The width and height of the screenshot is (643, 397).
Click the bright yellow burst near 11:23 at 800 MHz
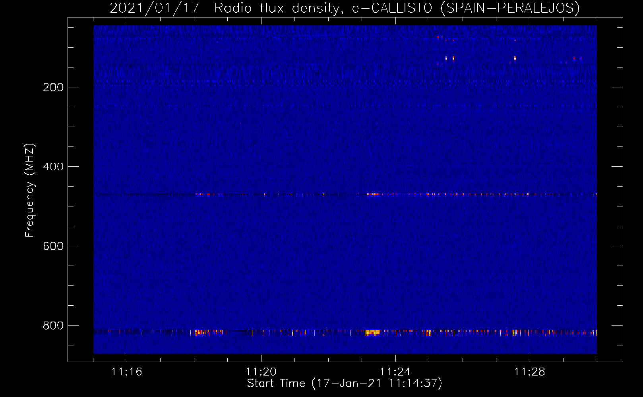click(372, 332)
